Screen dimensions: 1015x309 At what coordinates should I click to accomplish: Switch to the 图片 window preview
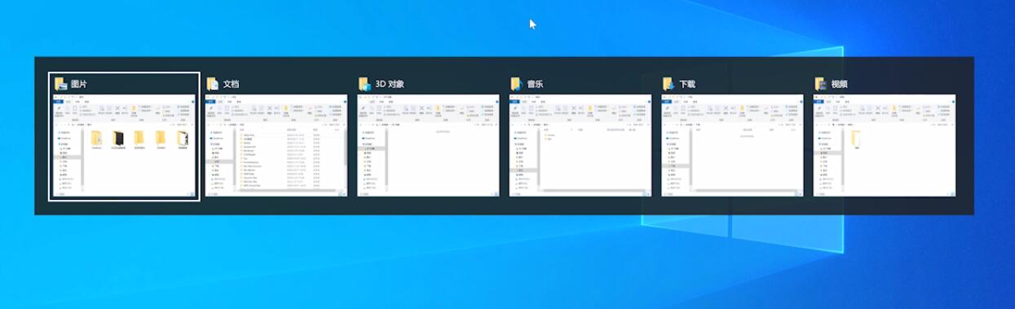[125, 145]
